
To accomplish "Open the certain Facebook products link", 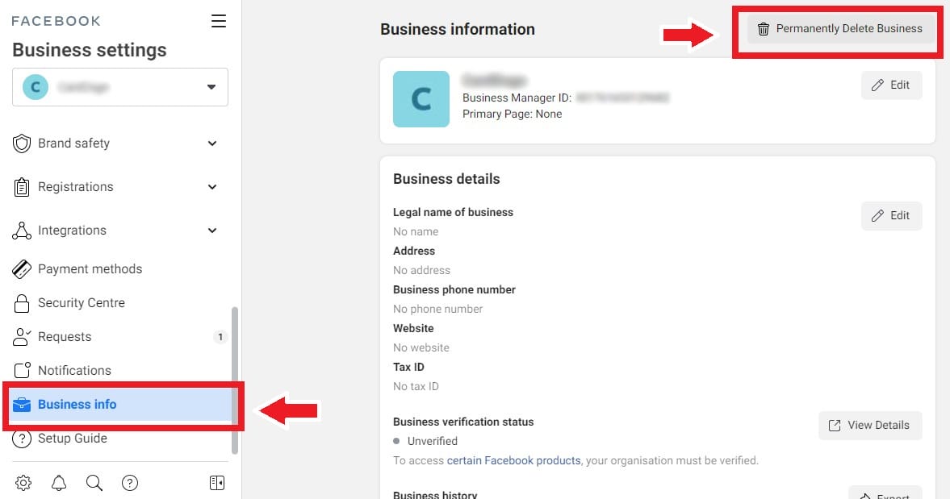I will coord(514,460).
